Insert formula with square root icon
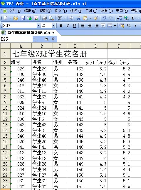 pyautogui.click(x=119, y=18)
